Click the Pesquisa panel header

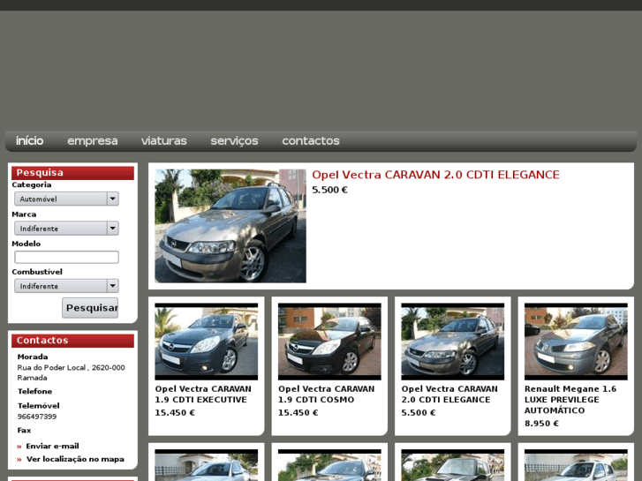(72, 173)
